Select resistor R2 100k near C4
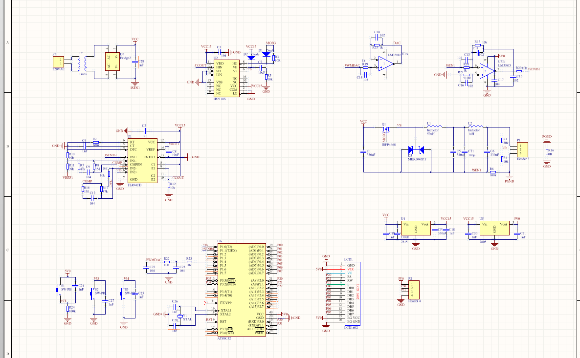 click(96, 142)
